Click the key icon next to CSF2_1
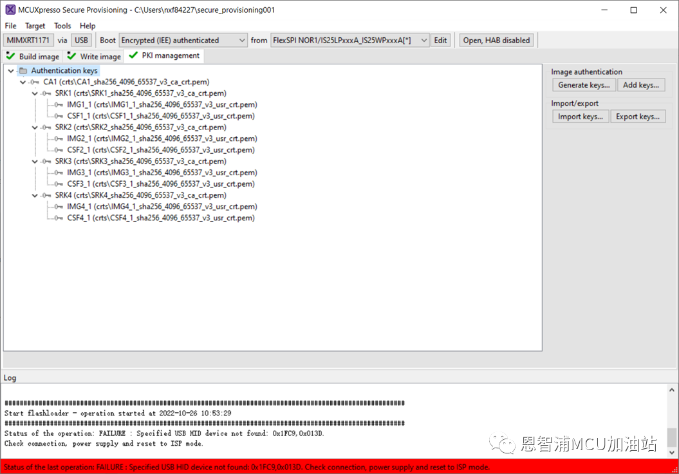 click(x=59, y=150)
